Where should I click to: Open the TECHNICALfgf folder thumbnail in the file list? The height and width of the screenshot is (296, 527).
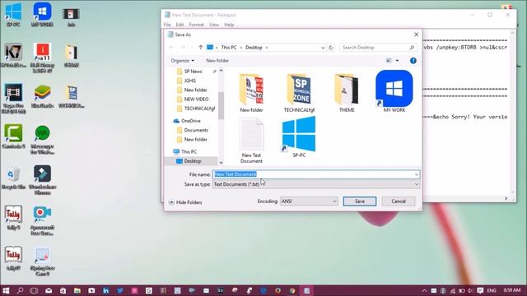299,93
